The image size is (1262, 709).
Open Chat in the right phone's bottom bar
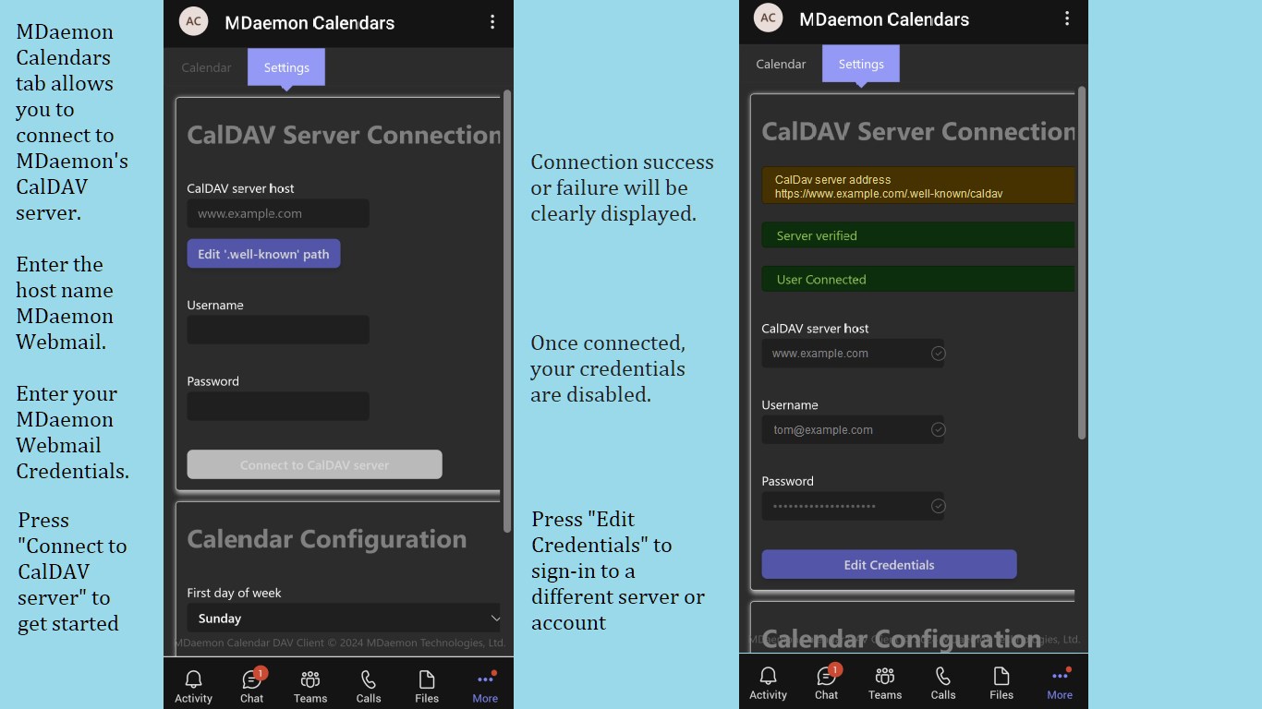(x=827, y=683)
